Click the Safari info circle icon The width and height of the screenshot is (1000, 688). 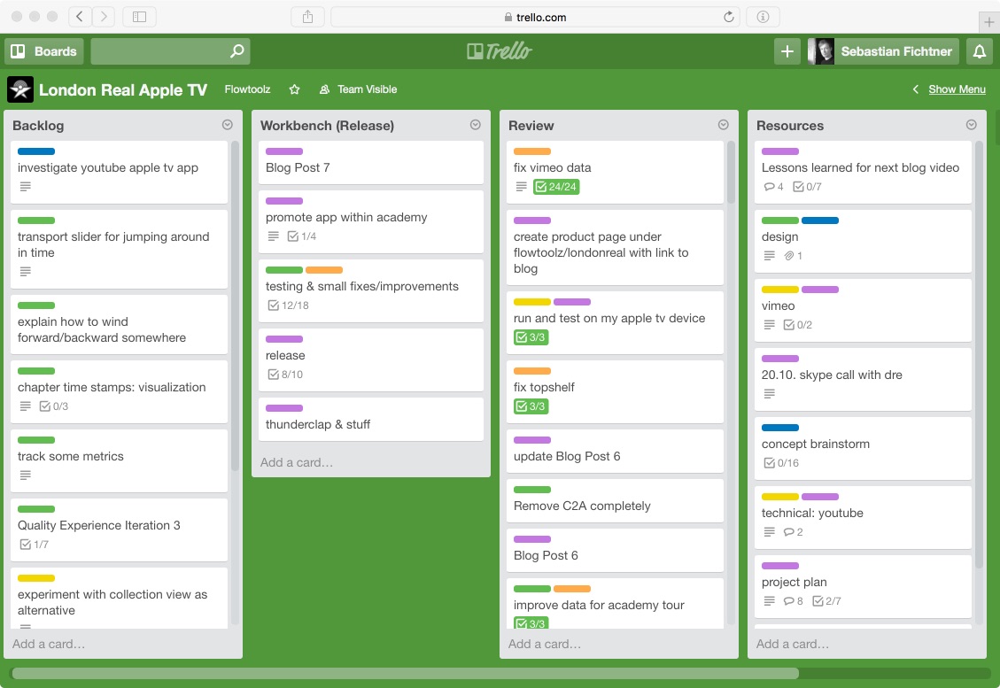[763, 17]
